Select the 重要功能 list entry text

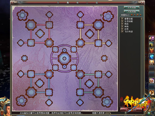click(128, 19)
